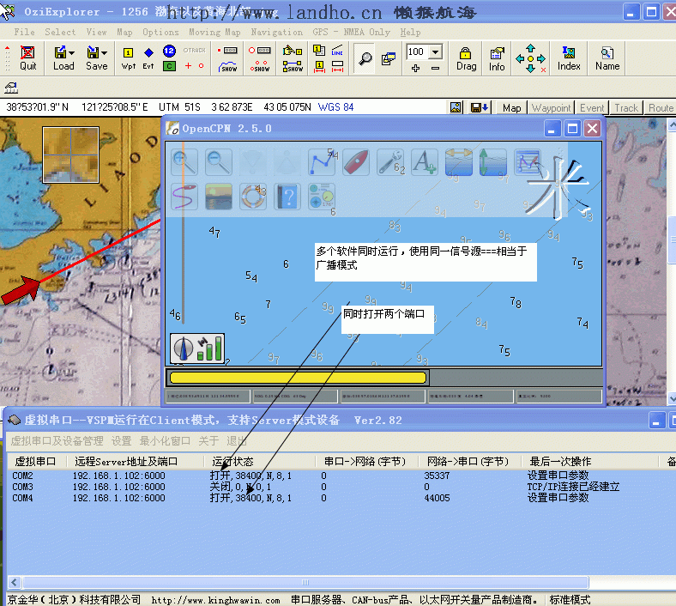Open the track control rectangle icon

click(x=227, y=51)
